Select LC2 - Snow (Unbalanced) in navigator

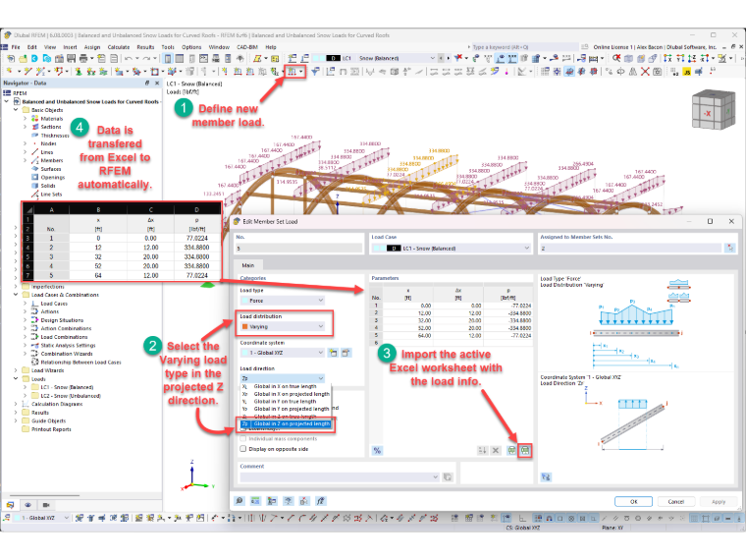pyautogui.click(x=71, y=396)
